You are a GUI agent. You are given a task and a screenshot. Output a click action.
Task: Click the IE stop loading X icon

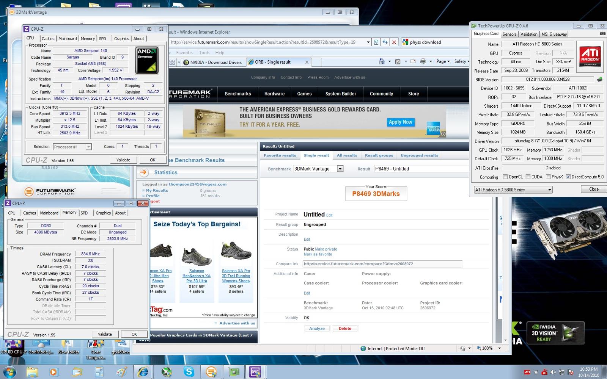(394, 42)
